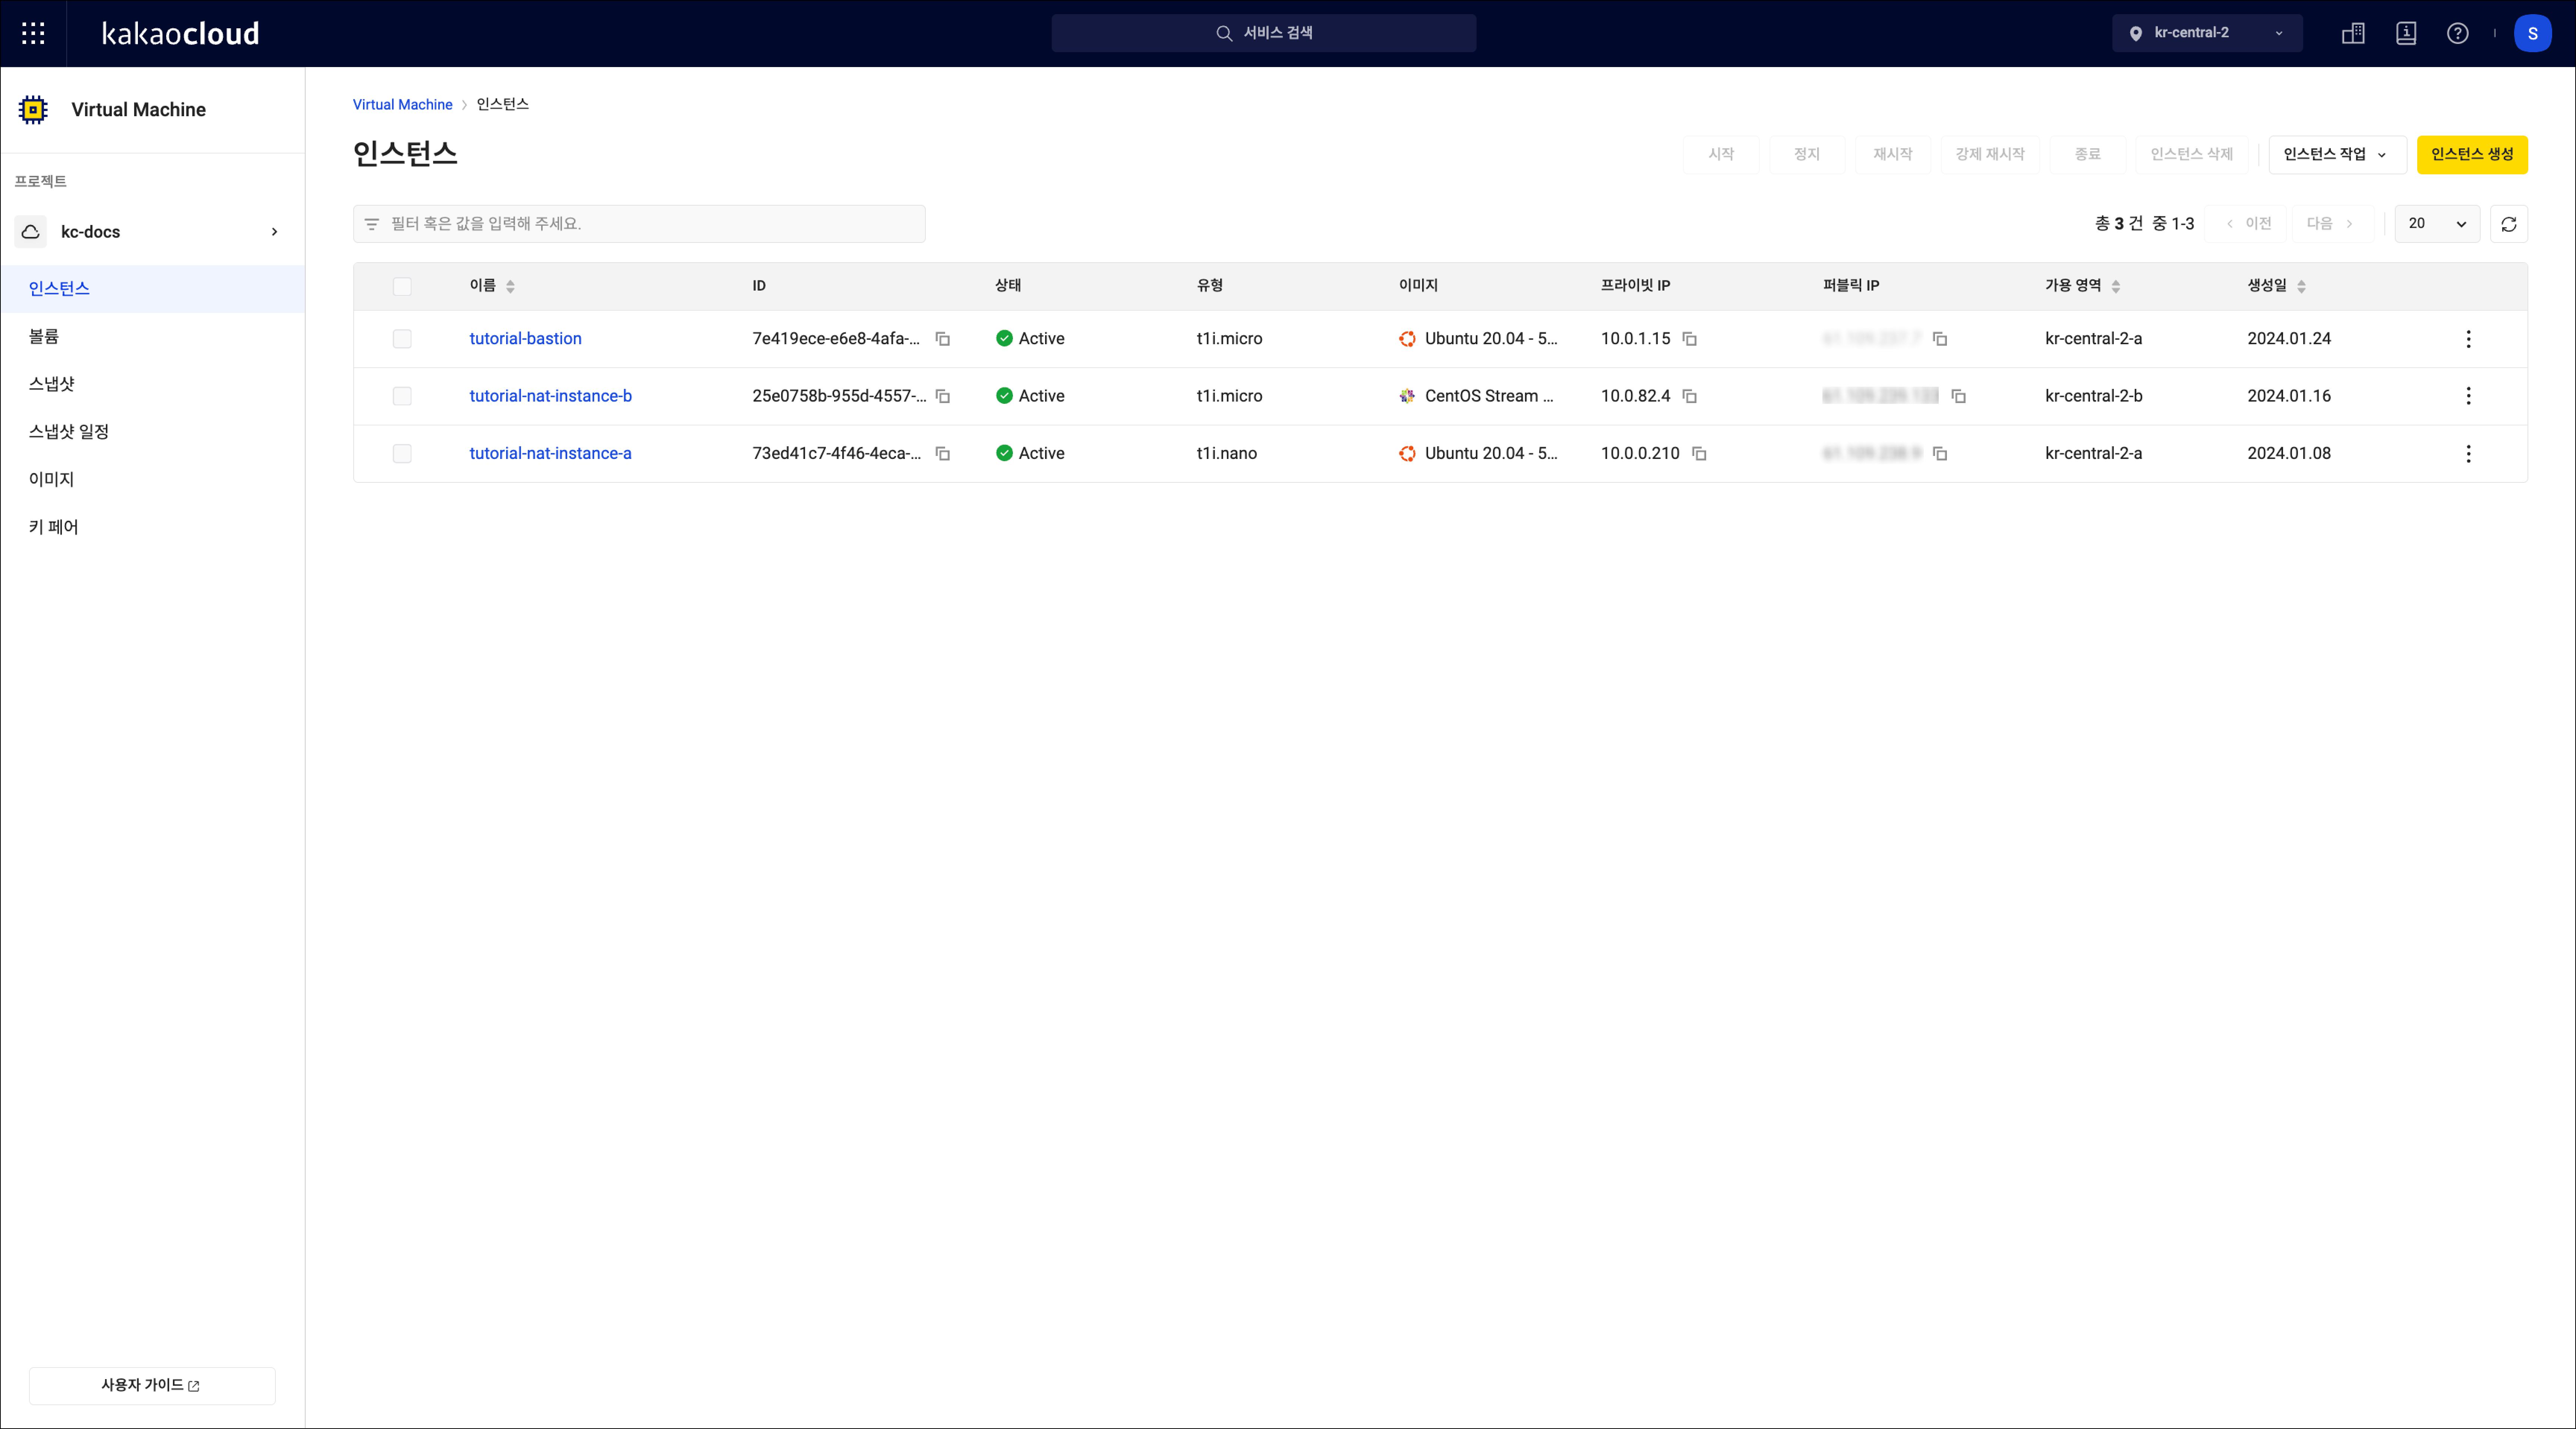Open the service grid menu icon
The width and height of the screenshot is (2576, 1429).
(33, 33)
